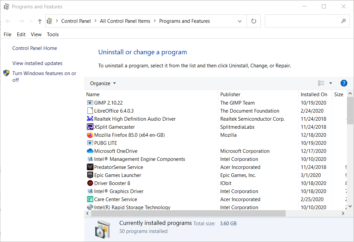Click SplitmediaLabs publisher cell
This screenshot has width=354, height=242.
click(237, 127)
